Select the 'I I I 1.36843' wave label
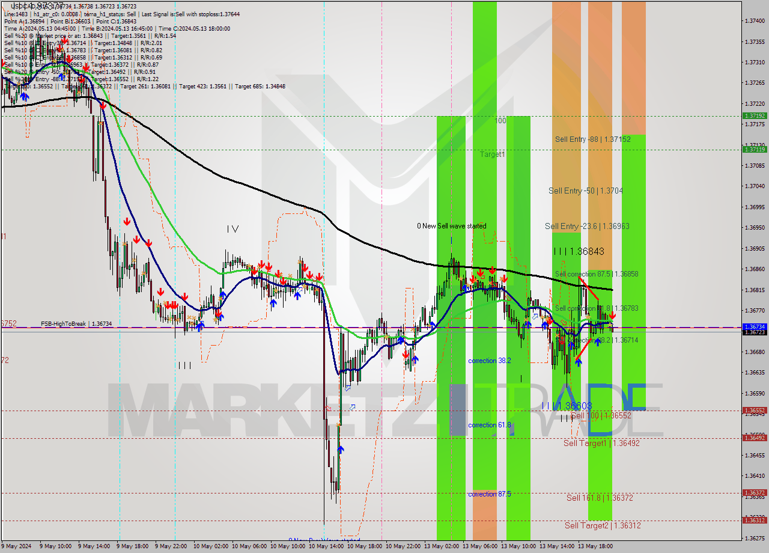 579,251
